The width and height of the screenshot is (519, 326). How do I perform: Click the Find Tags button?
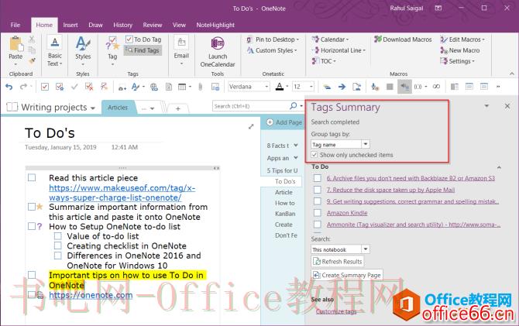click(x=143, y=50)
